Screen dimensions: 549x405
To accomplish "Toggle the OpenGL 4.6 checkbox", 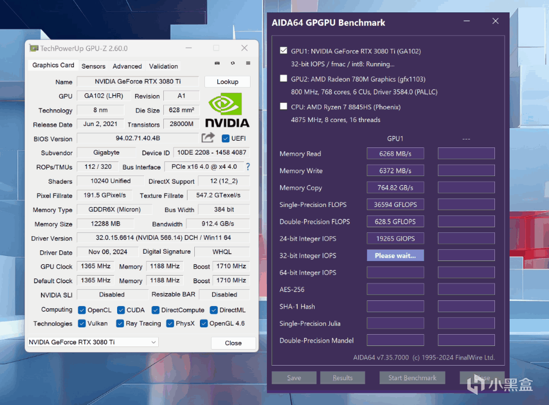I will point(204,323).
